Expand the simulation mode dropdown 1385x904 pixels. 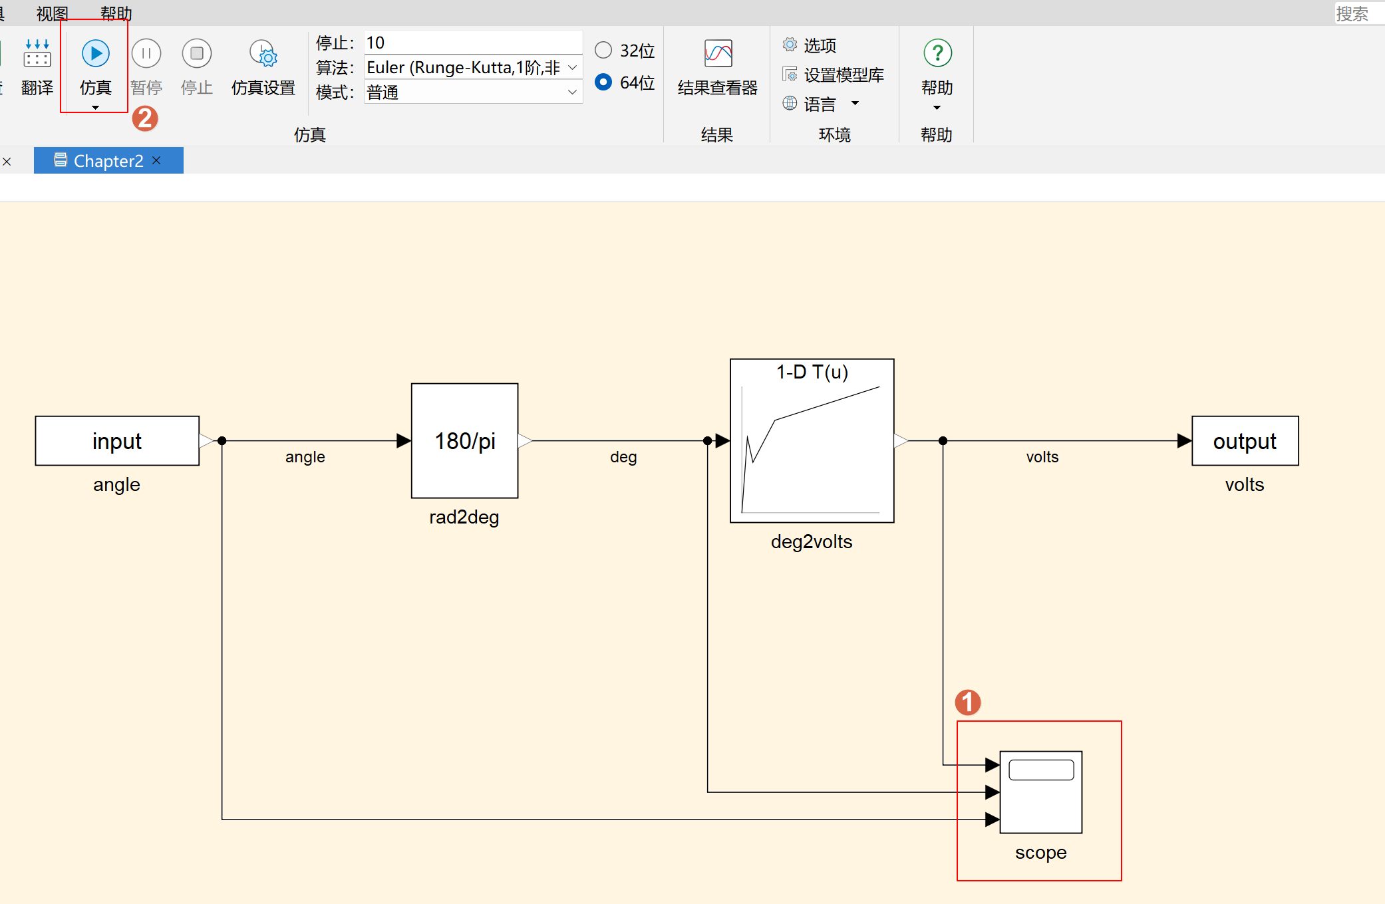tap(572, 92)
